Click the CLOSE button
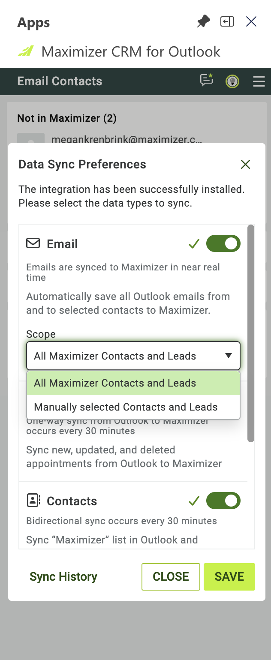The width and height of the screenshot is (271, 660). pyautogui.click(x=171, y=576)
